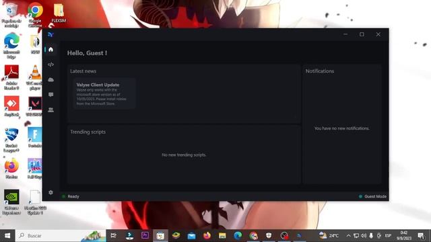Select the FLEXSIM folder on desktop
This screenshot has height=242, width=431.
pos(59,13)
